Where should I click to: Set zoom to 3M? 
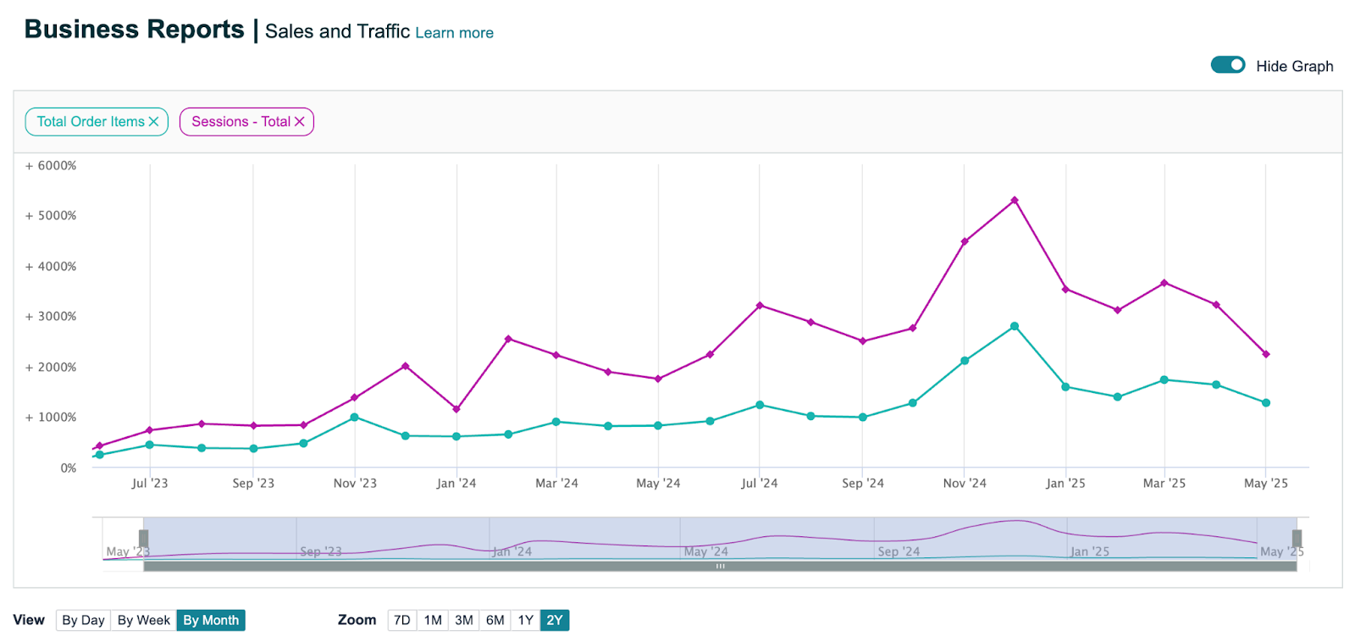tap(464, 620)
